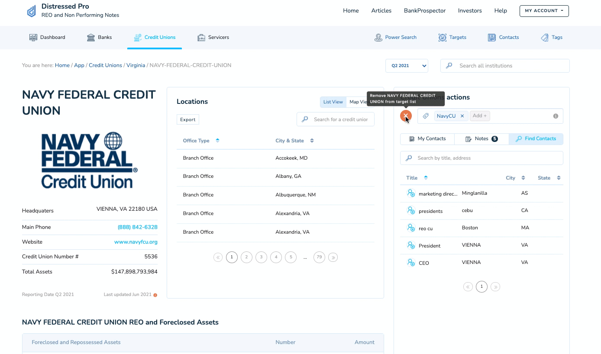Open the BankProspector menu item
601x354 pixels.
tap(425, 11)
